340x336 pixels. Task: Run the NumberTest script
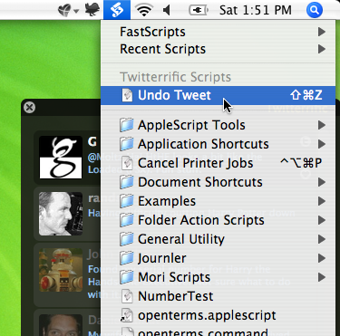point(218,296)
